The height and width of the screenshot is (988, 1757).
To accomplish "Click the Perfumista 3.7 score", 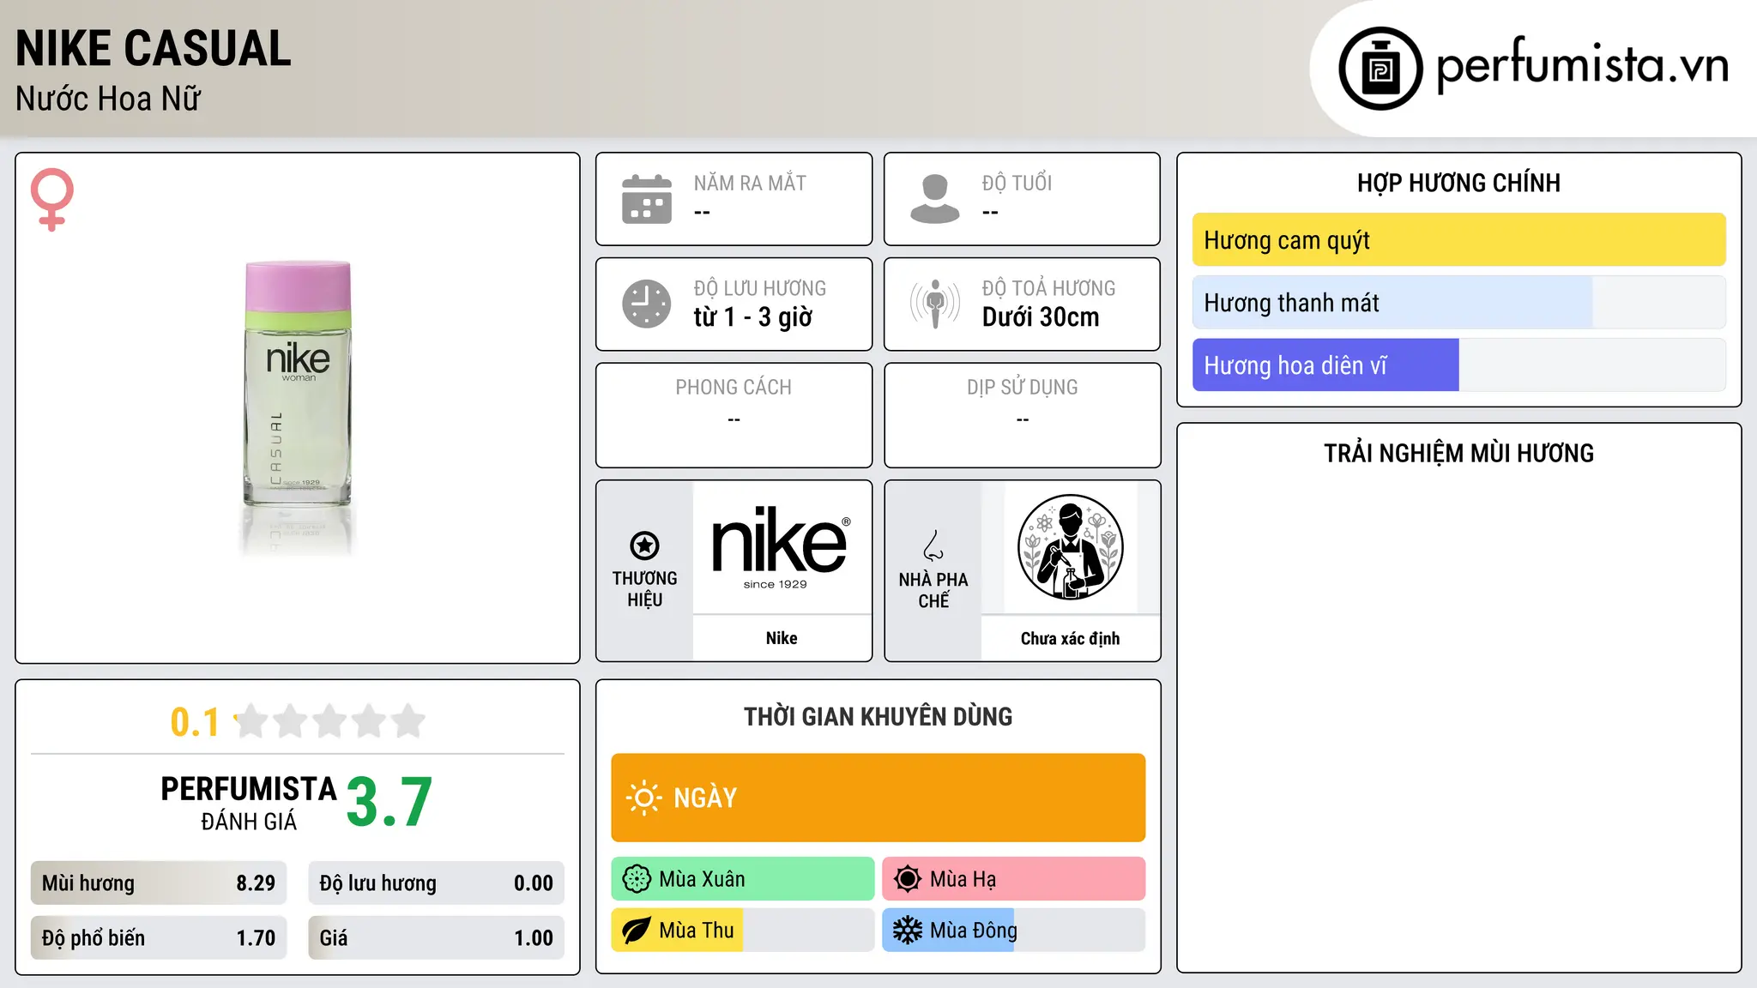I will (x=389, y=802).
